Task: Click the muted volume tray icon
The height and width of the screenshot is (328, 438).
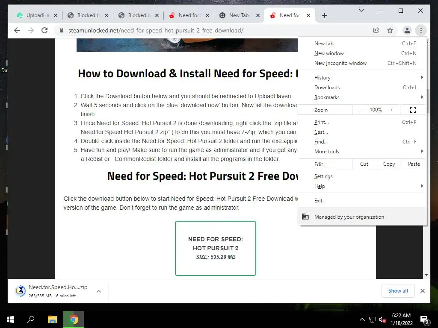Action: click(x=382, y=319)
